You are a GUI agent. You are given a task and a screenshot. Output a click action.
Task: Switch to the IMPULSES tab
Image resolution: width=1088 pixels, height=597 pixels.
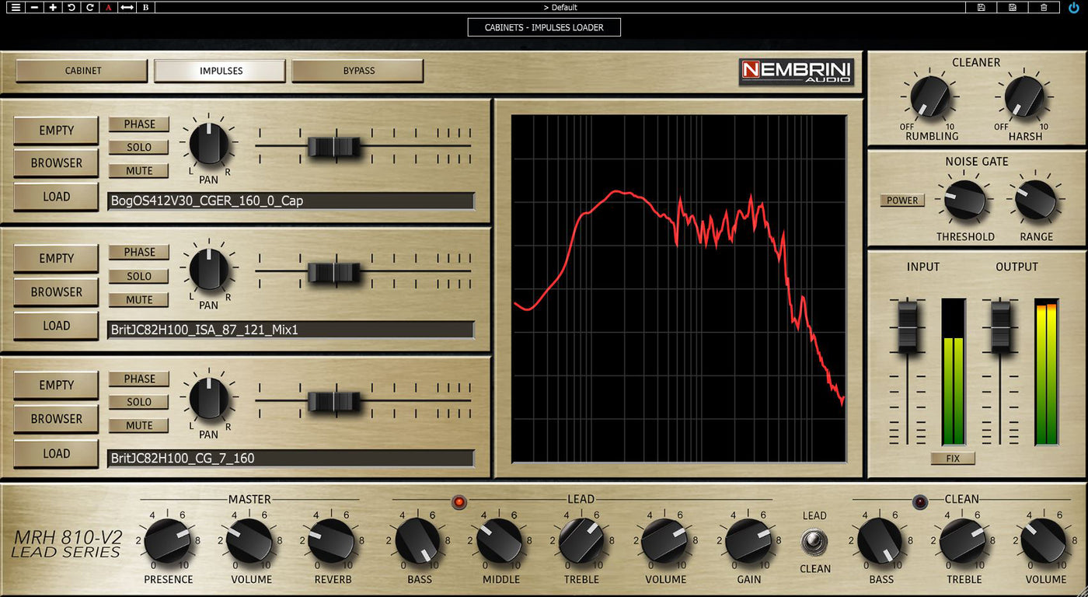[x=221, y=71]
